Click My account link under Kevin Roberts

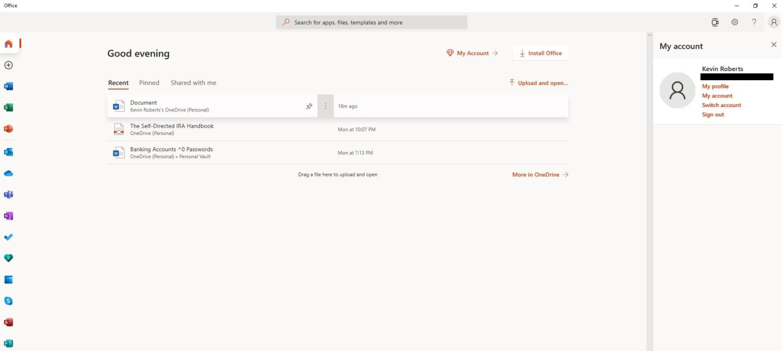click(x=717, y=96)
